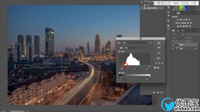The image size is (200, 112).
Task: Switch to the 路径 (Paths) tab
Action: click(183, 31)
